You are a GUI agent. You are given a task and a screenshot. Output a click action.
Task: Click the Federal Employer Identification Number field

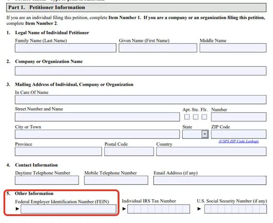(x=68, y=209)
